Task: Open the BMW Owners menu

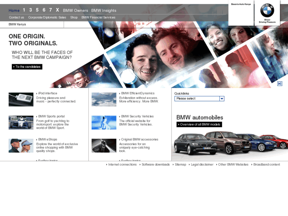Action: pos(76,10)
